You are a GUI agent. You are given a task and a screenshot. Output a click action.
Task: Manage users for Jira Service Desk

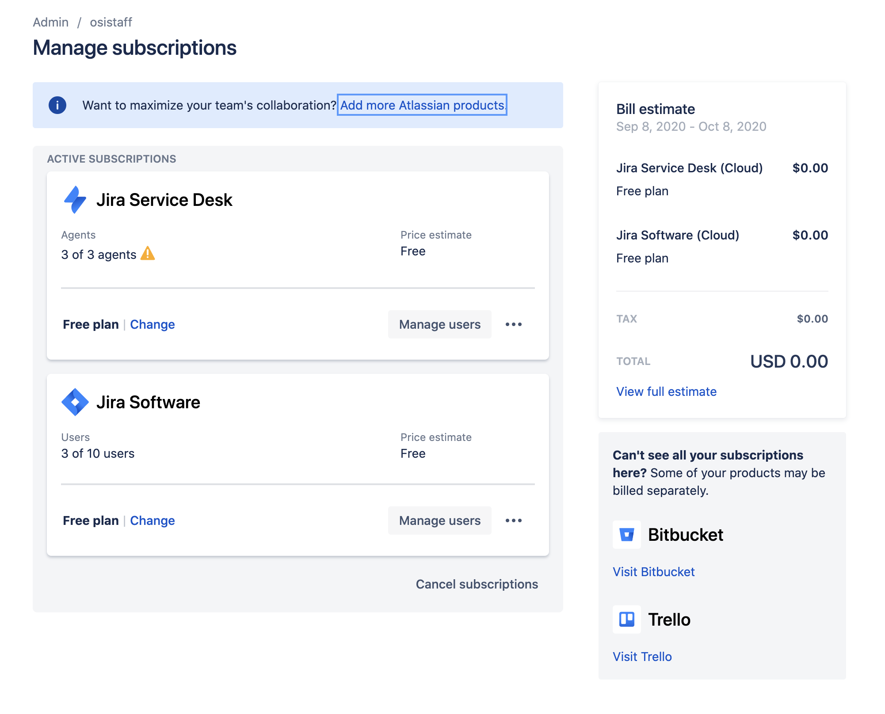[440, 324]
